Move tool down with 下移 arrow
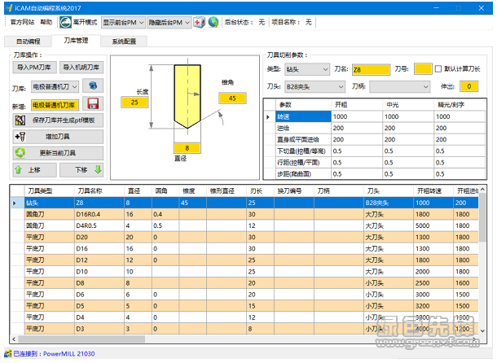The width and height of the screenshot is (497, 363). tap(86, 169)
